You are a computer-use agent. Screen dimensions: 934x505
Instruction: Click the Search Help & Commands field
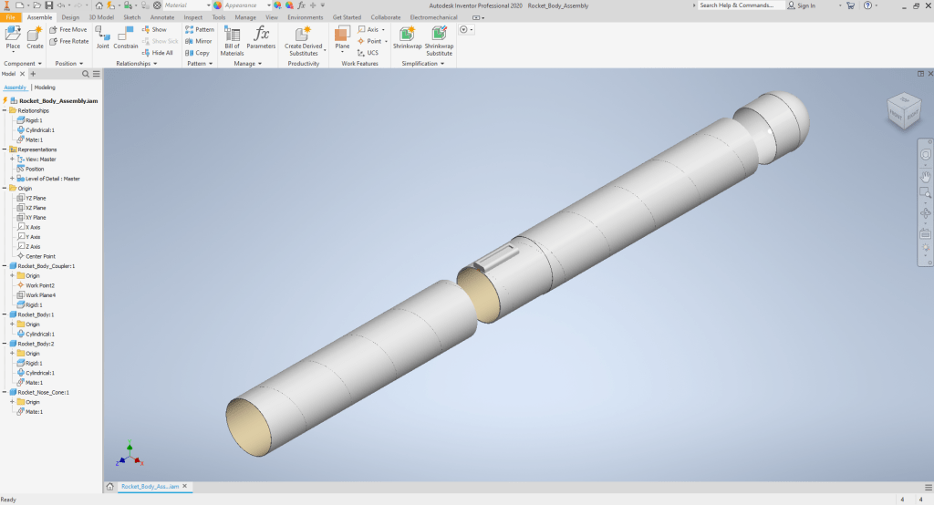(737, 5)
